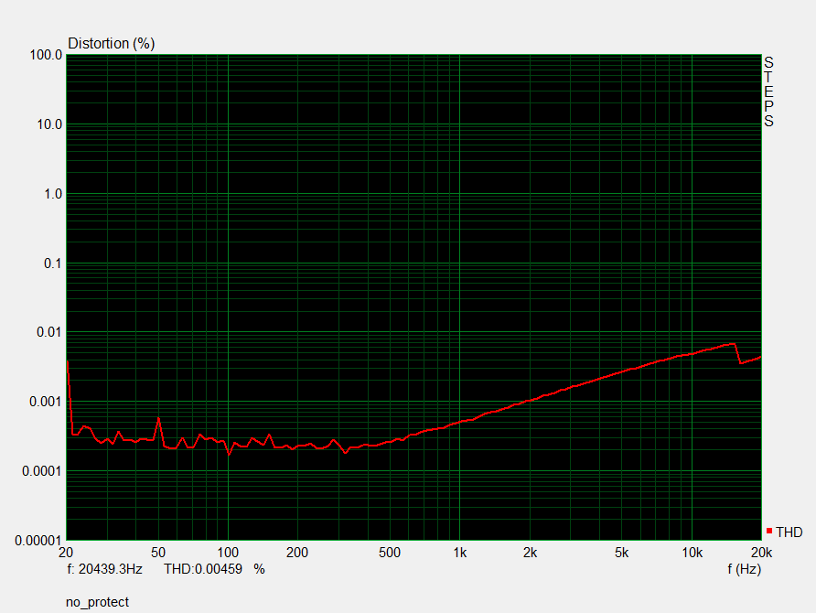Click the 10.0 y-axis tick label

(x=49, y=124)
